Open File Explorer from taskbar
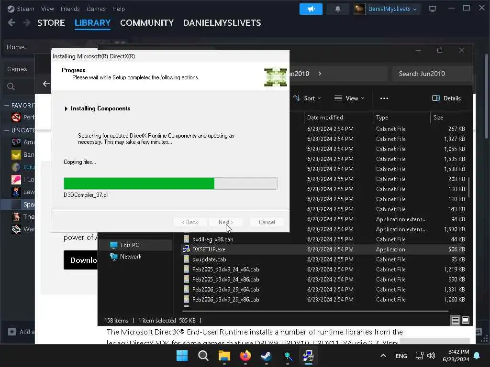Screen dimensions: 490x367 224,356
